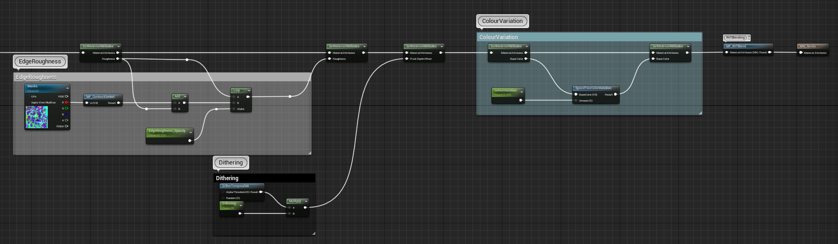Collapse the Masks texture node with chevron
838x244 pixels.
[68, 87]
